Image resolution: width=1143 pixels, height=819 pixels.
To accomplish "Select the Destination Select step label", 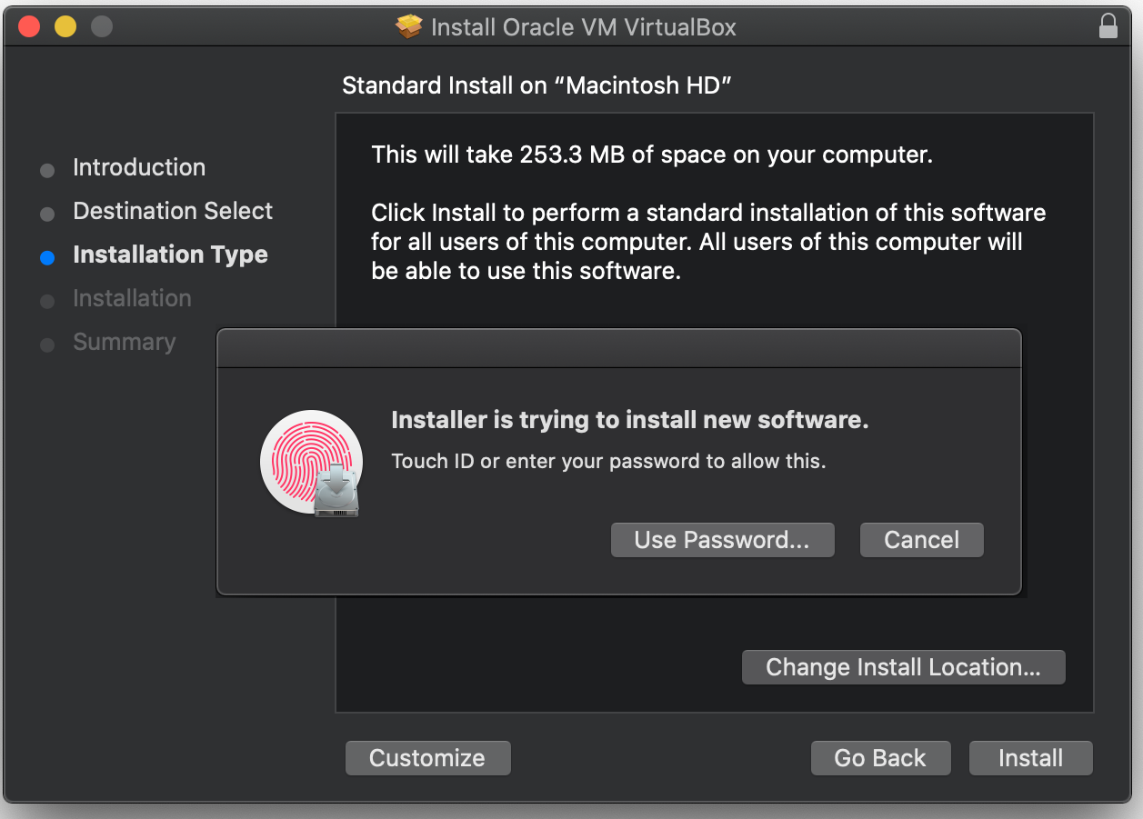I will pos(173,211).
